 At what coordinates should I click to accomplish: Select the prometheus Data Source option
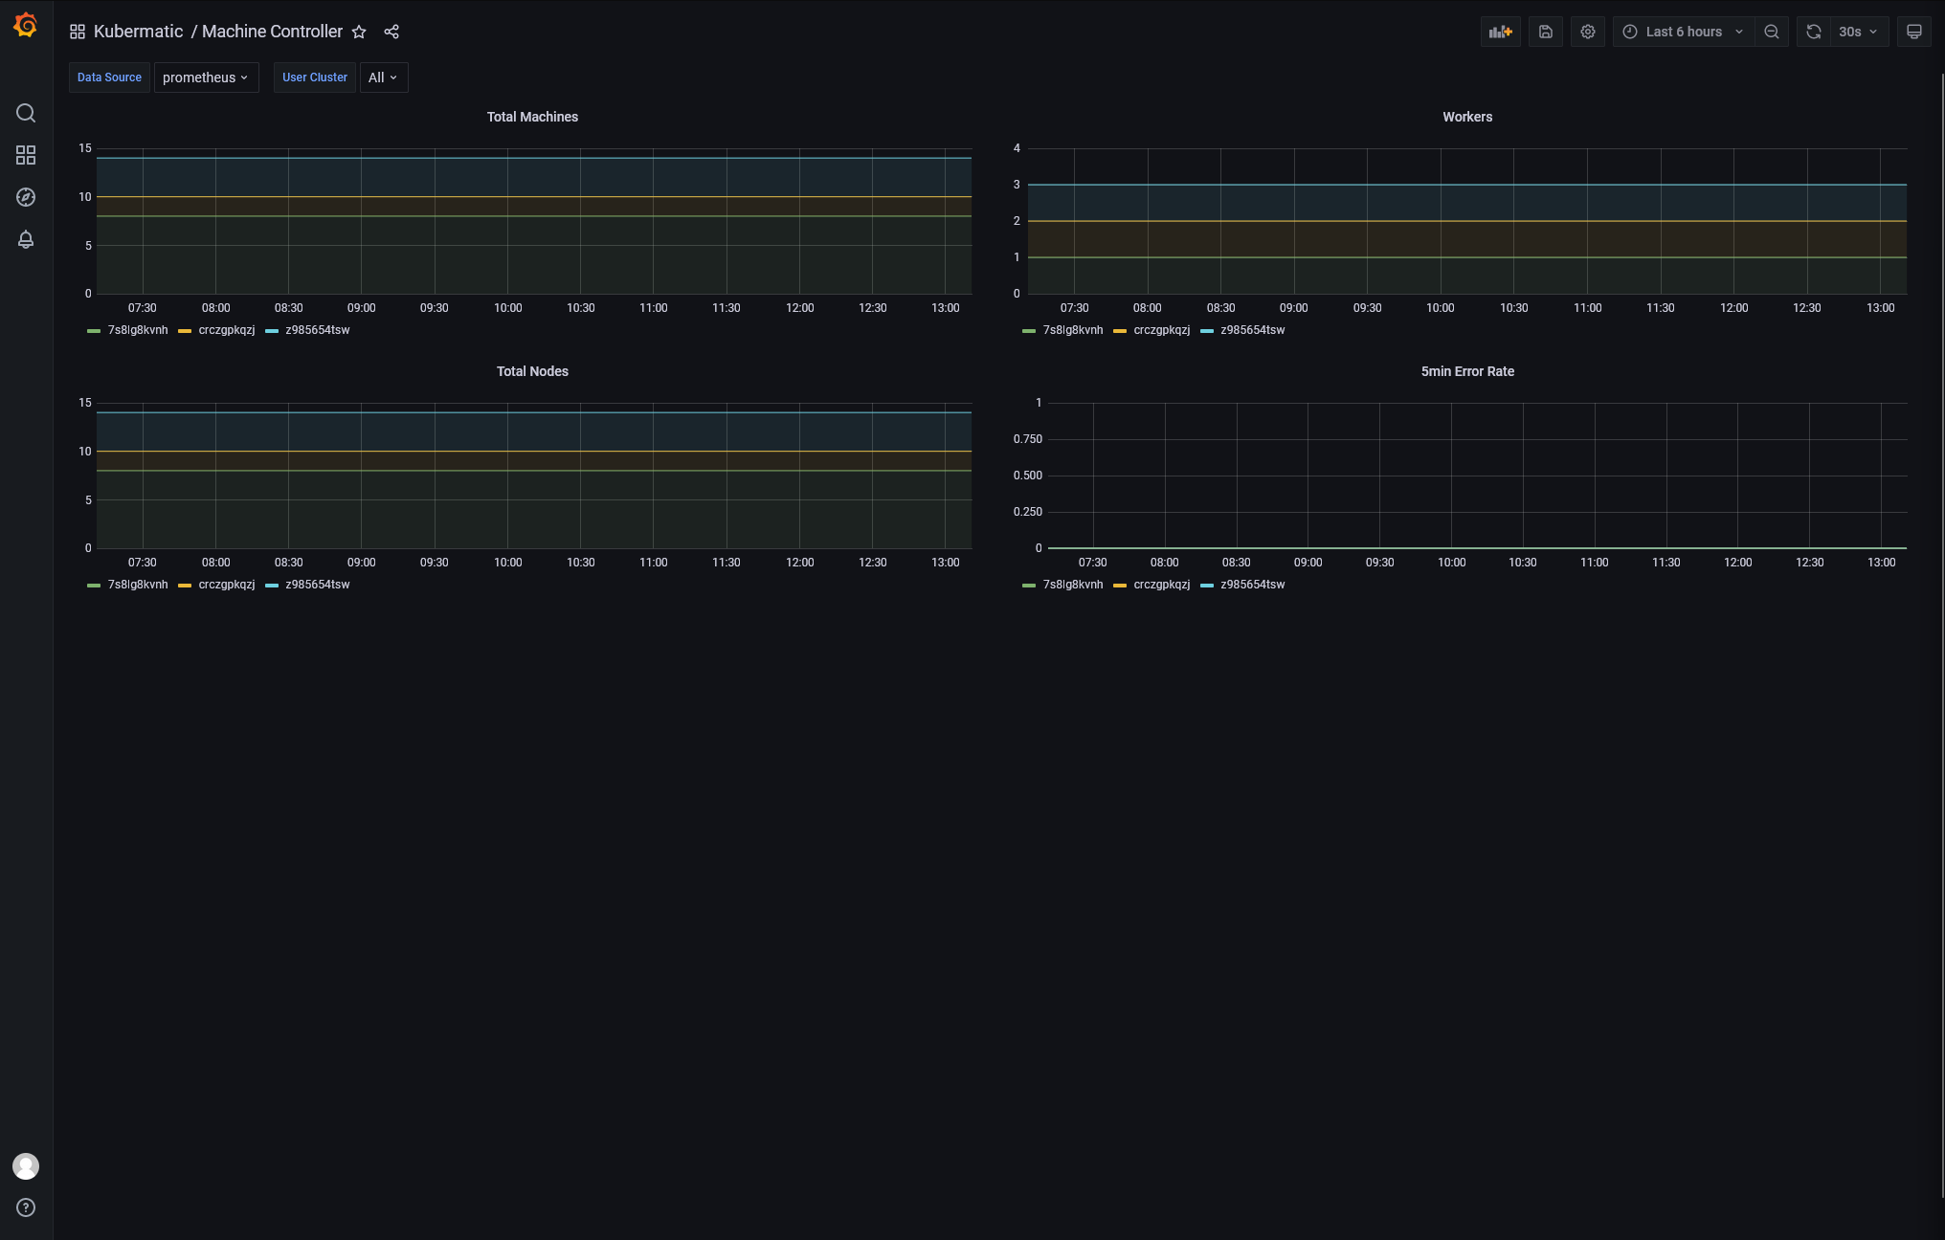204,77
